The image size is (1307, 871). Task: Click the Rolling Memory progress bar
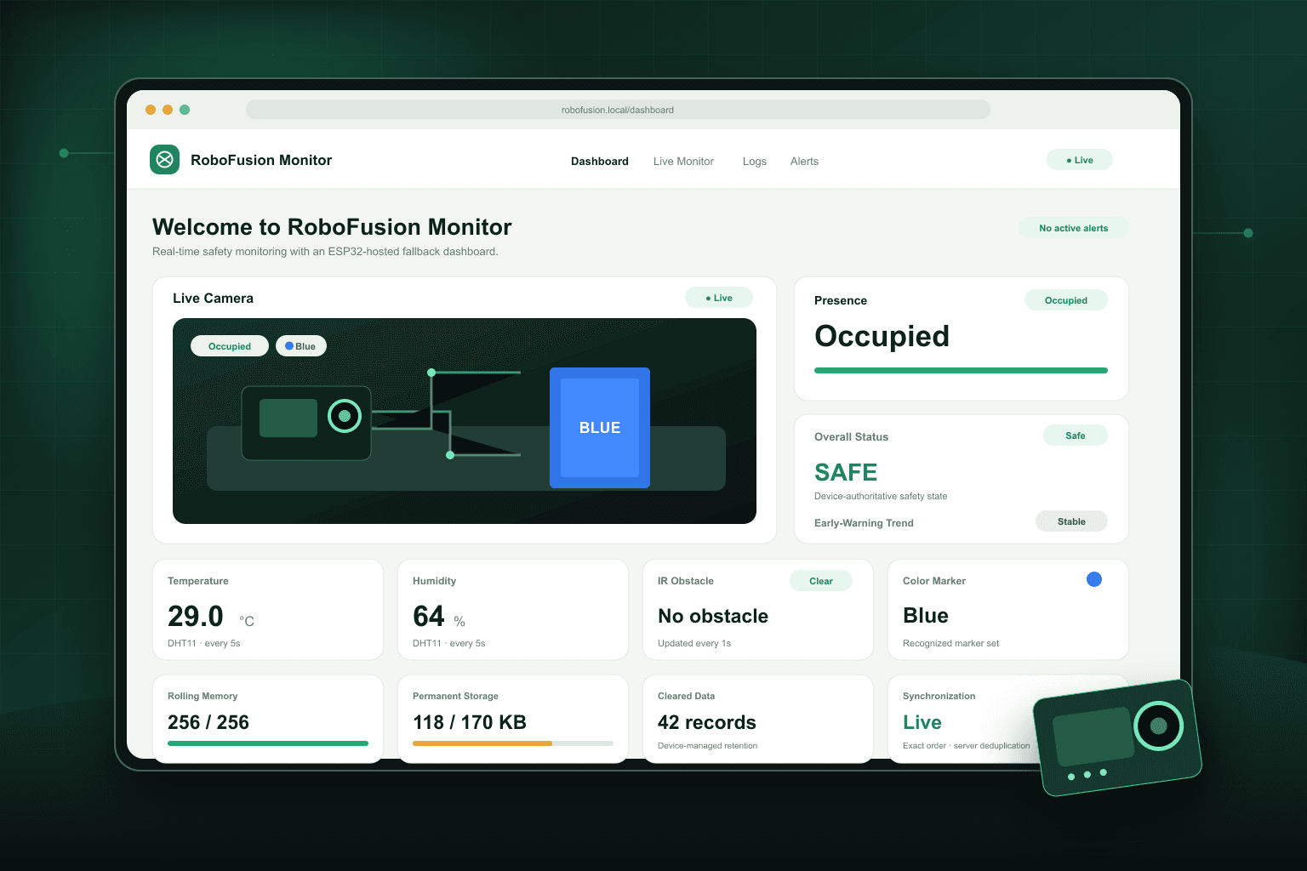268,743
